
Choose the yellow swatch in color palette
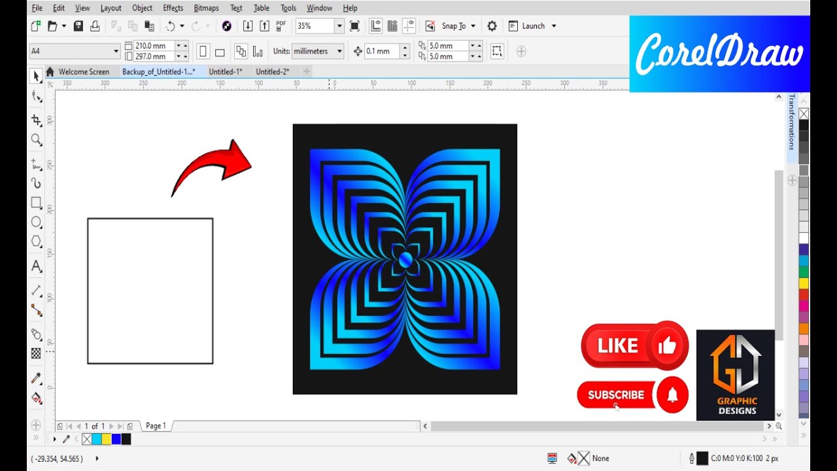coord(804,283)
